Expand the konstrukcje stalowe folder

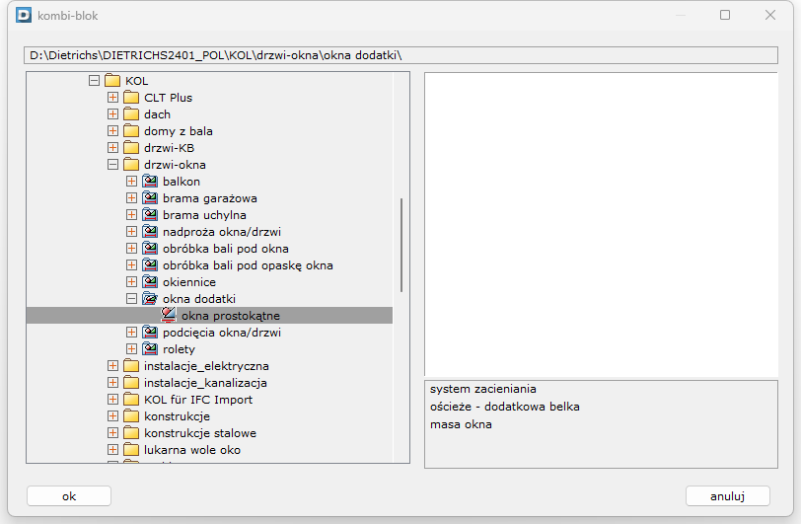pos(112,433)
